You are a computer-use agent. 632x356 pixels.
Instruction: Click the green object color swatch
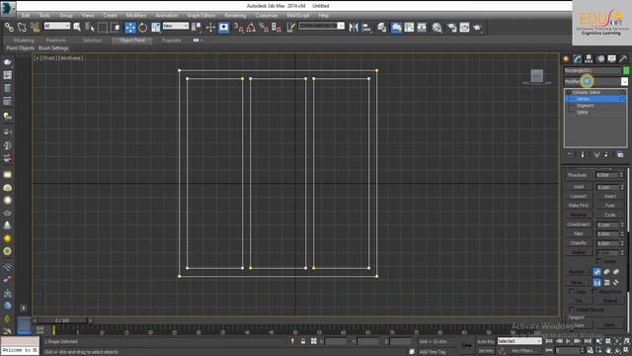pos(626,70)
